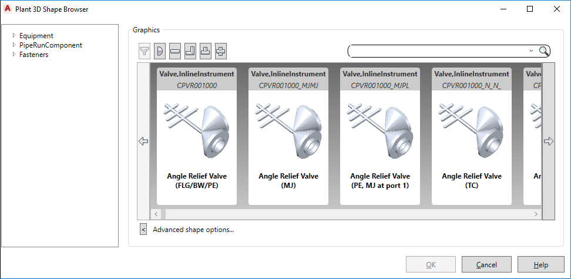
Task: Click the funnel filter icon
Action: coord(145,51)
